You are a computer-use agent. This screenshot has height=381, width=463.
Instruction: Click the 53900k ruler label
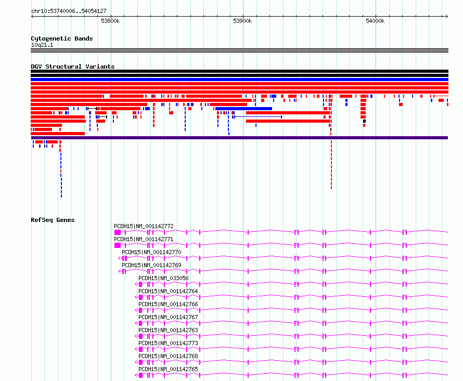tap(242, 21)
